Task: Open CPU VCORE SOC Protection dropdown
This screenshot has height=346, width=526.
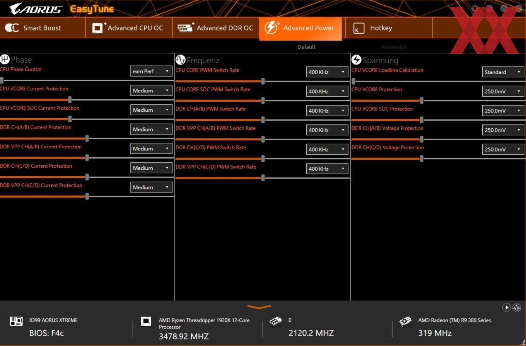Action: [x=503, y=111]
